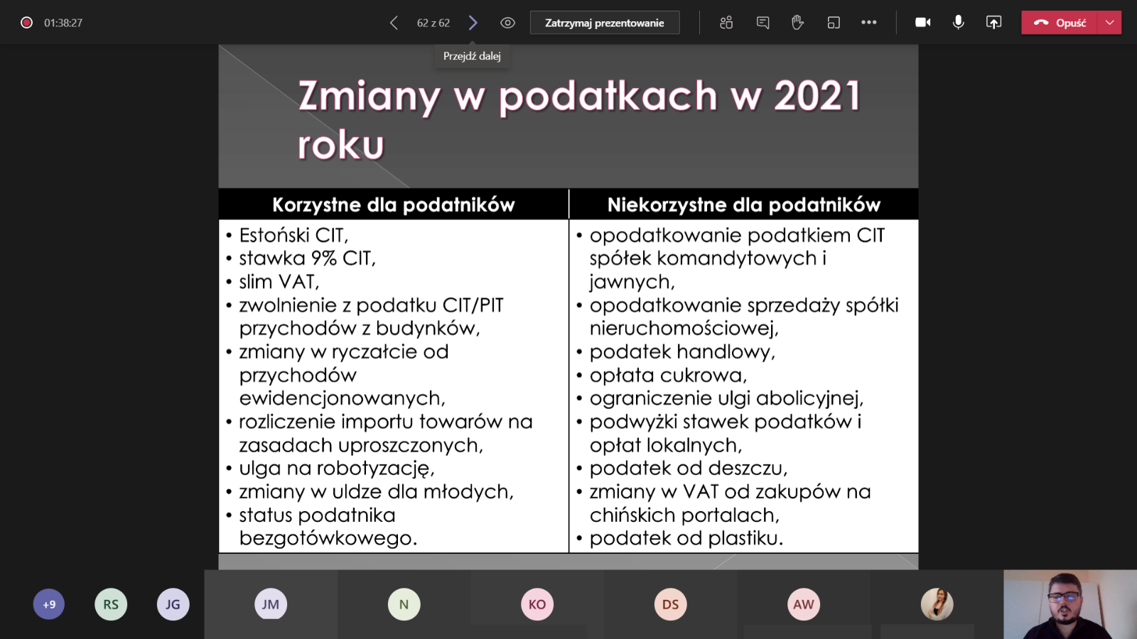This screenshot has width=1137, height=639.
Task: Toggle the eye icon for private viewing
Action: 507,23
